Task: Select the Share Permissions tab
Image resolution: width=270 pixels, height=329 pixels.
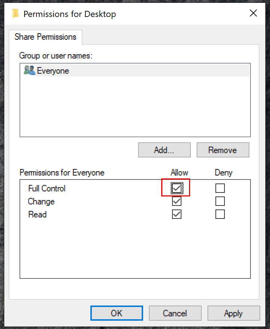Action: [45, 37]
